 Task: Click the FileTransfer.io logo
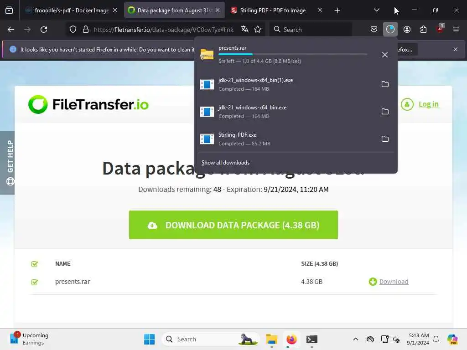[88, 104]
